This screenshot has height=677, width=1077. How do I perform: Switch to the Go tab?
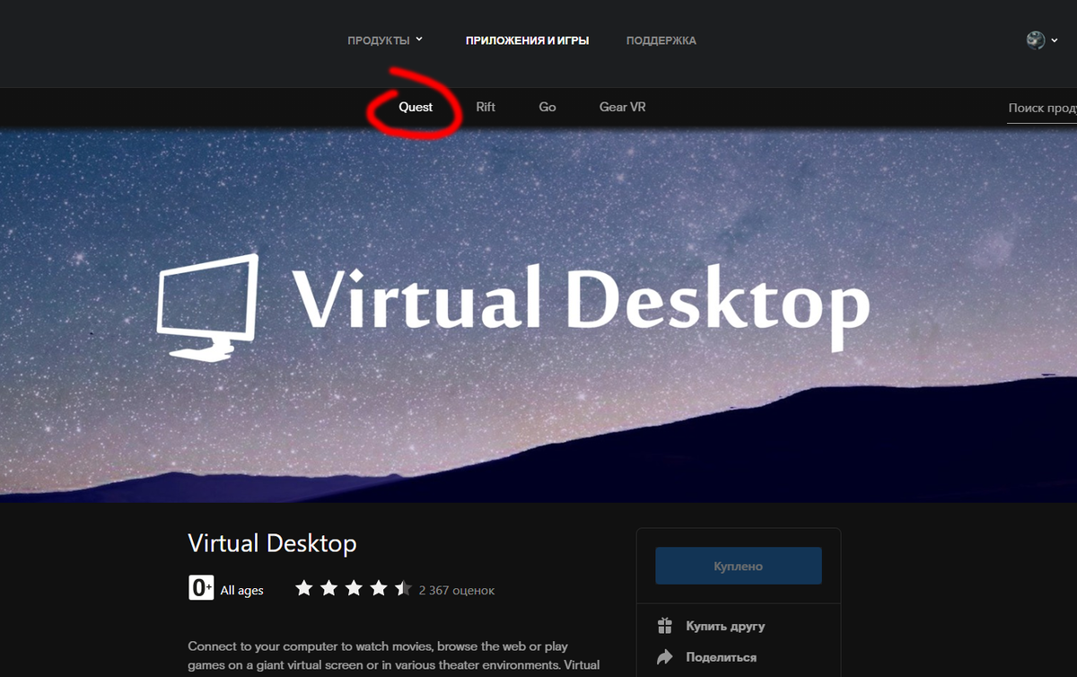[547, 107]
